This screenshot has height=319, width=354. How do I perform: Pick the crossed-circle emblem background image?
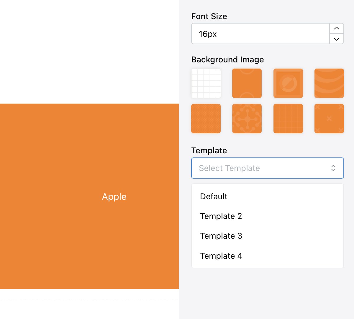(288, 83)
